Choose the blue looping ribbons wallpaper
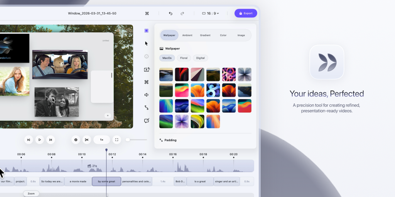Viewport: 395px width, 197px height. coord(213,90)
